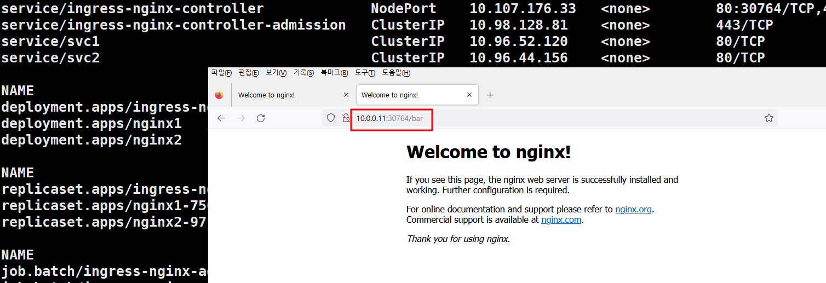Select cluster IP 10.96.44.156 in terminal
The image size is (826, 283).
pyautogui.click(x=519, y=58)
